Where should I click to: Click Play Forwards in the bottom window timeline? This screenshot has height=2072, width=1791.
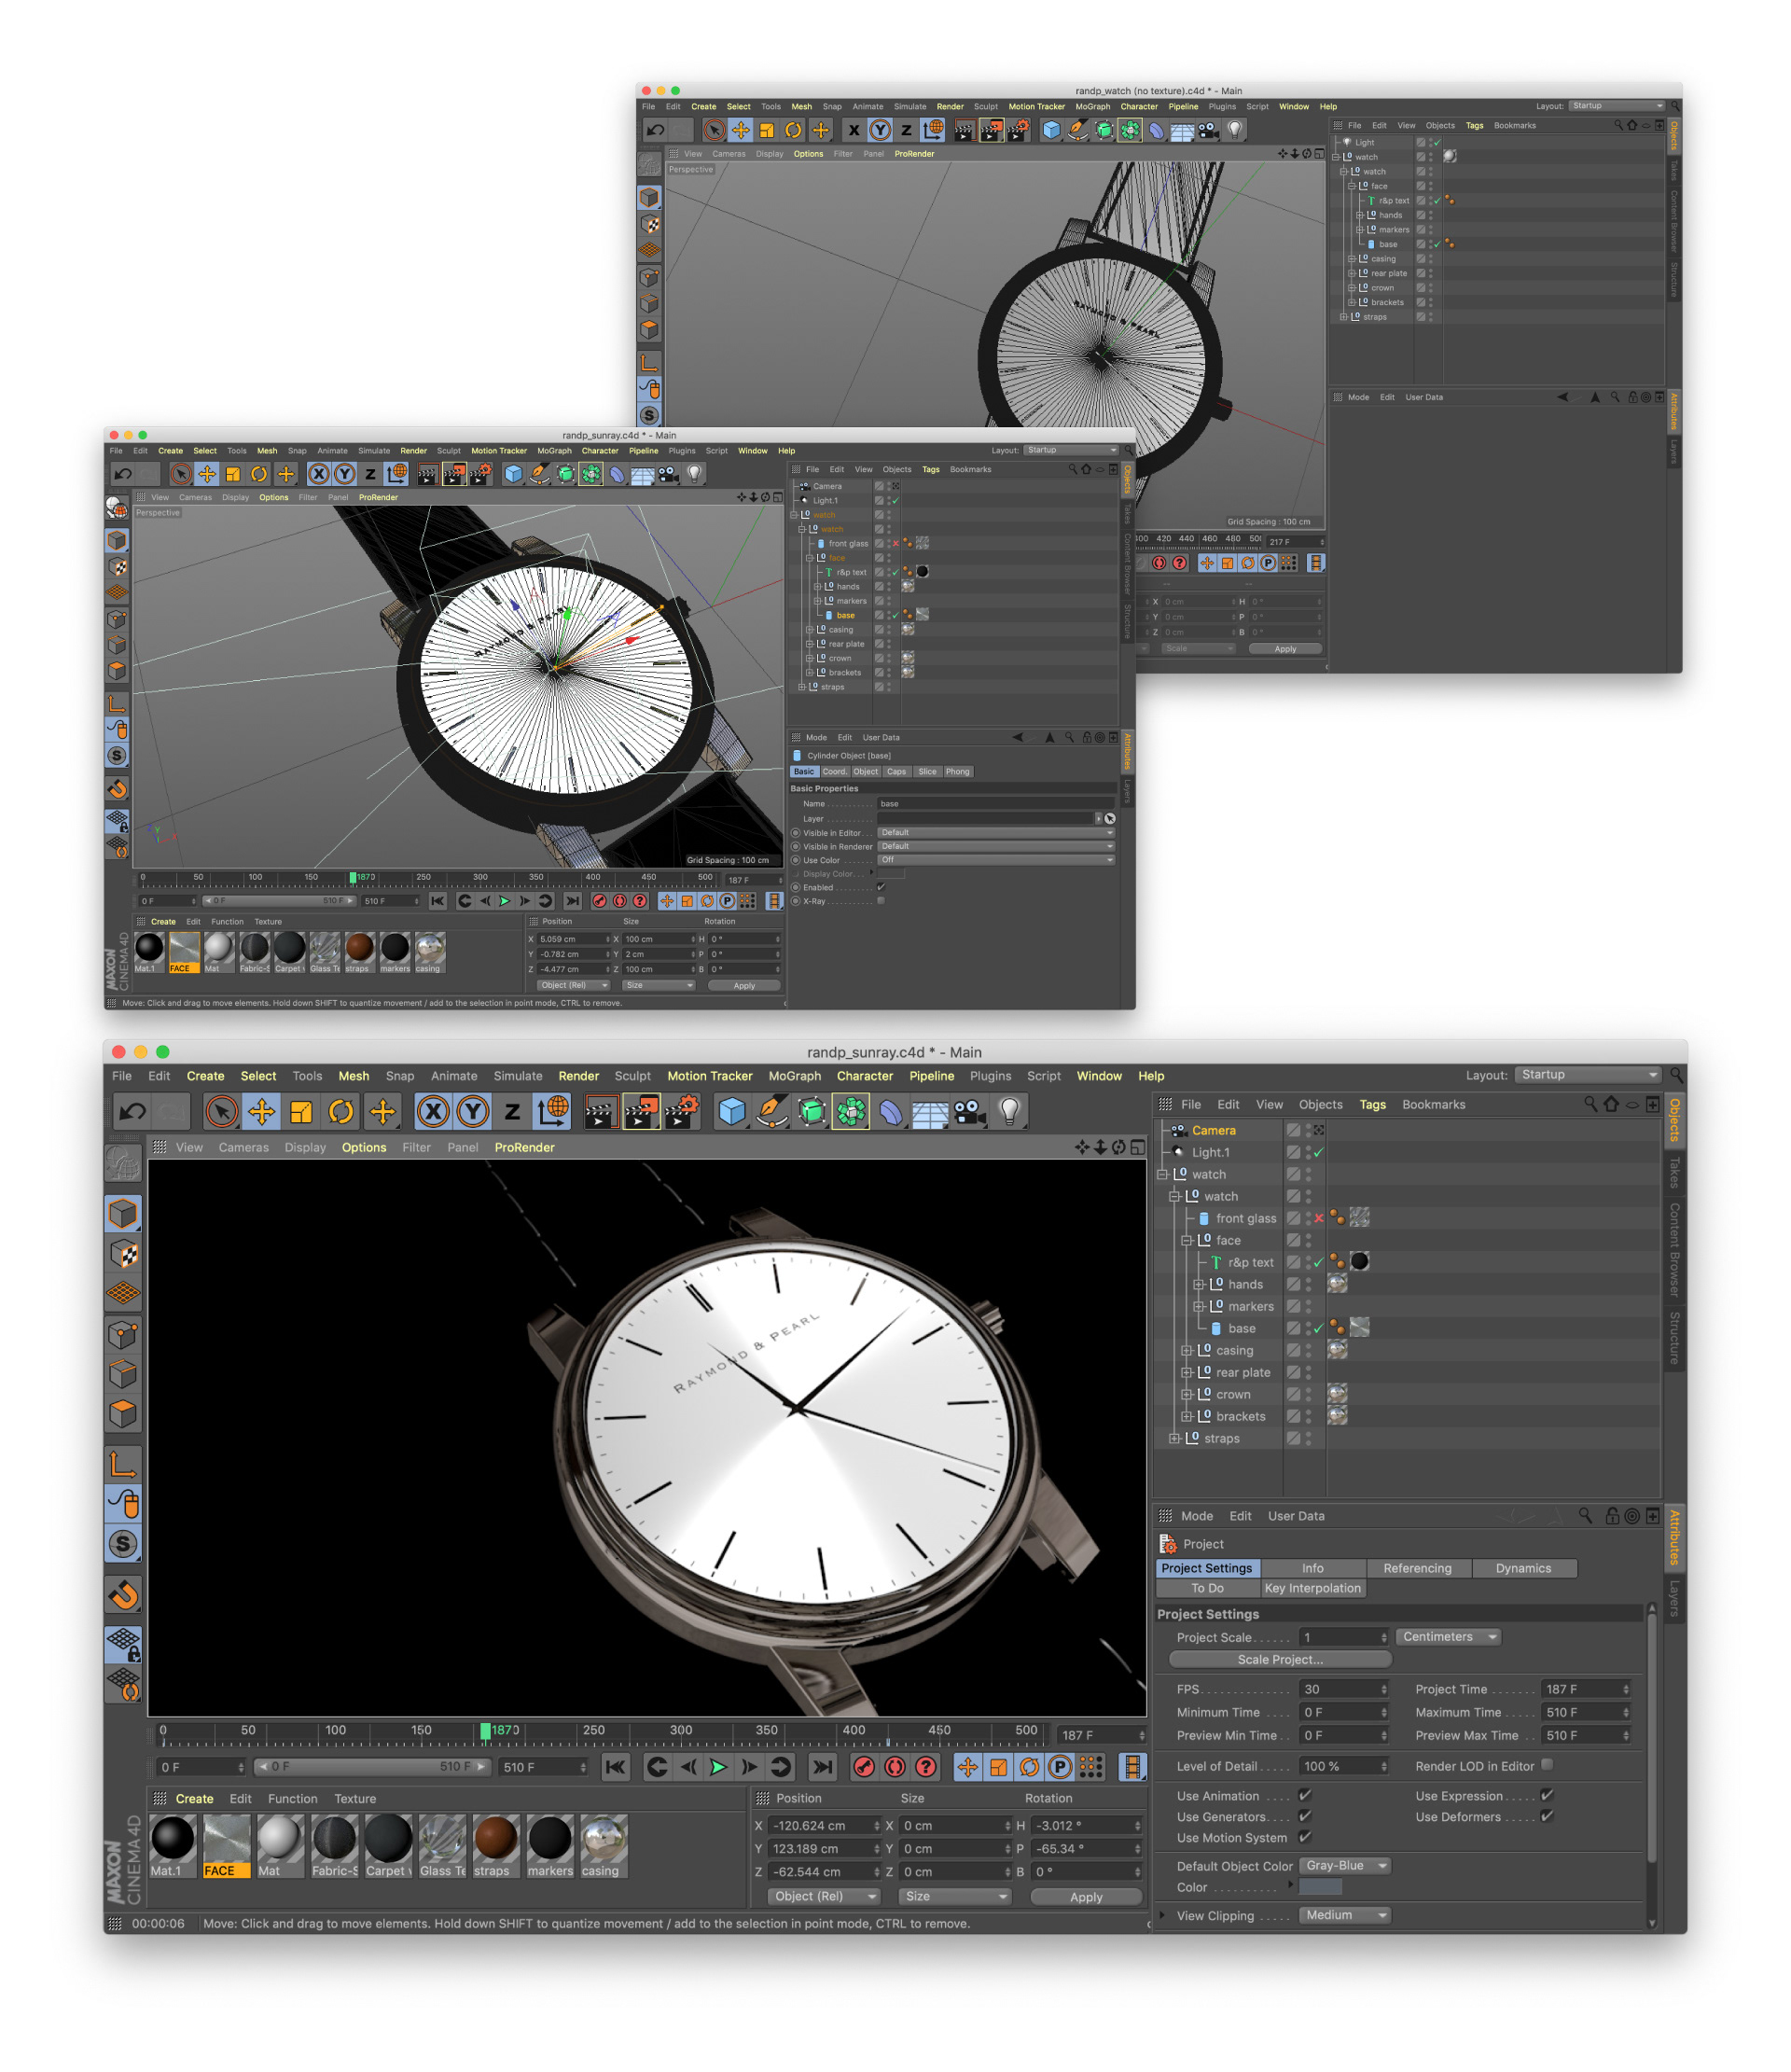tap(718, 1767)
